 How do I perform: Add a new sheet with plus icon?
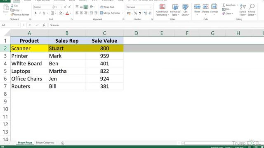[x=63, y=143]
